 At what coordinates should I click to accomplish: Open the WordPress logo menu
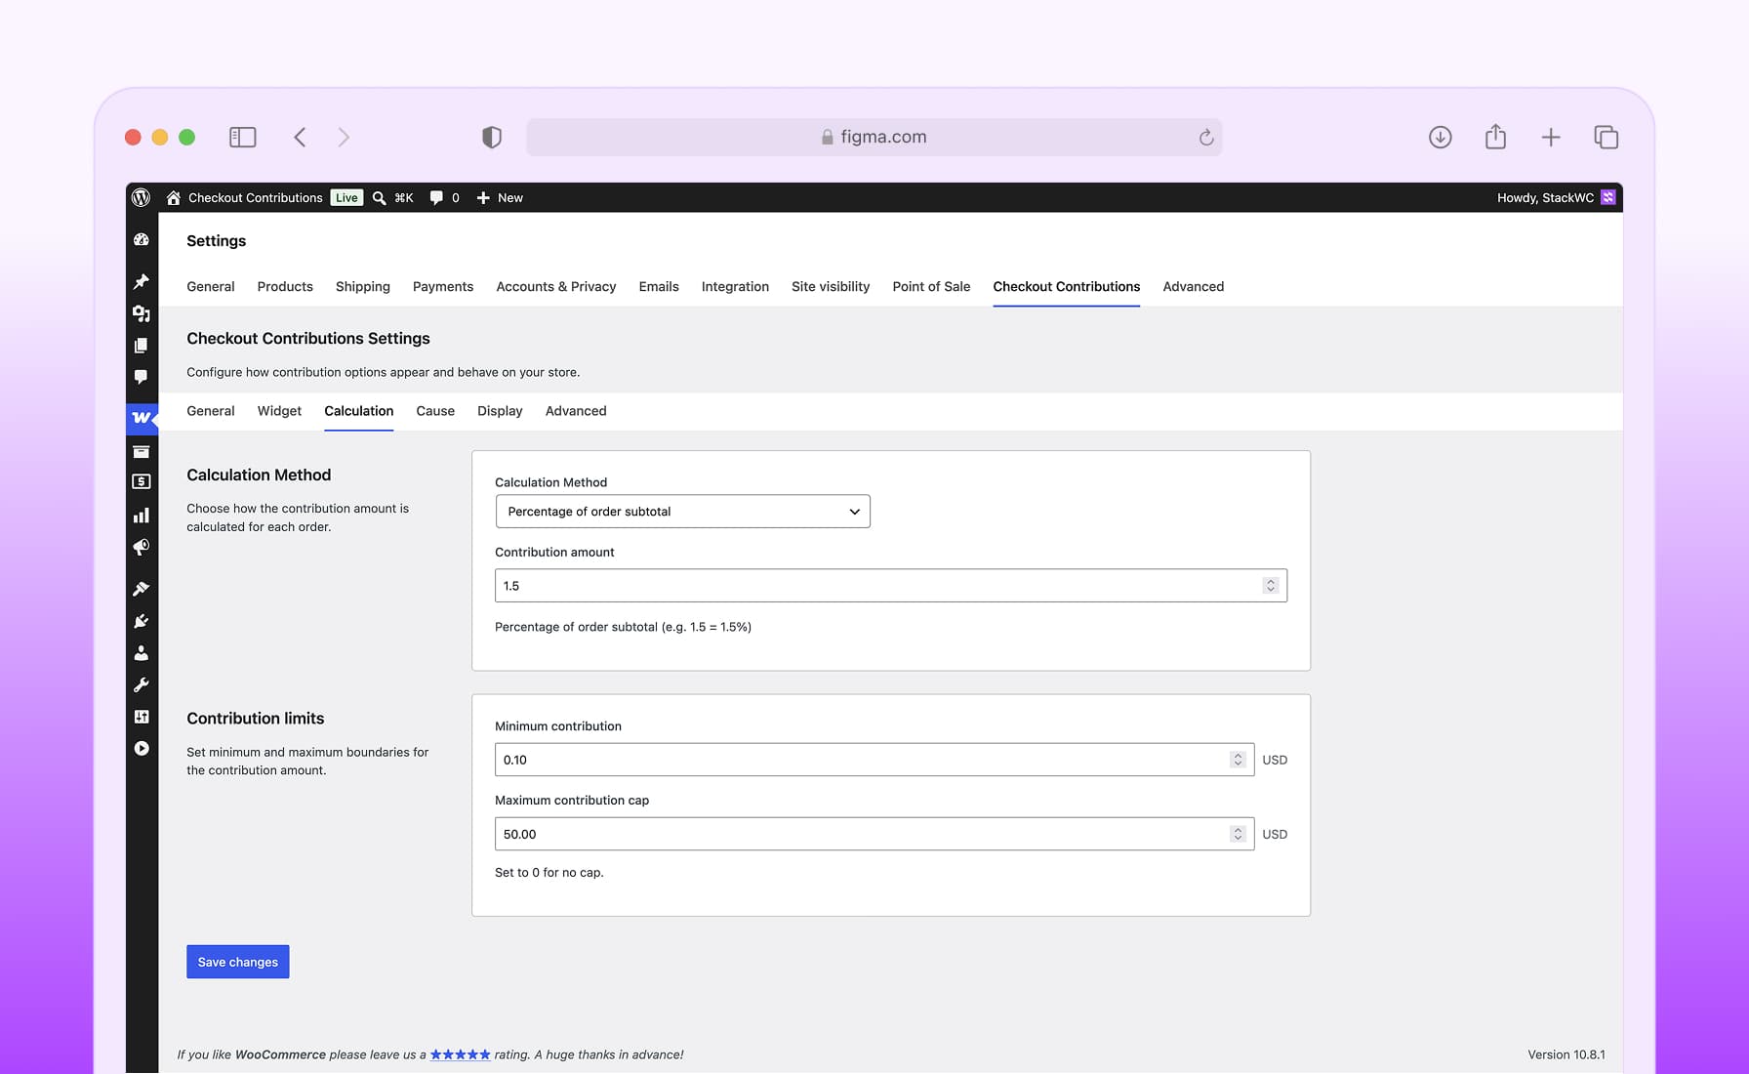pos(141,197)
